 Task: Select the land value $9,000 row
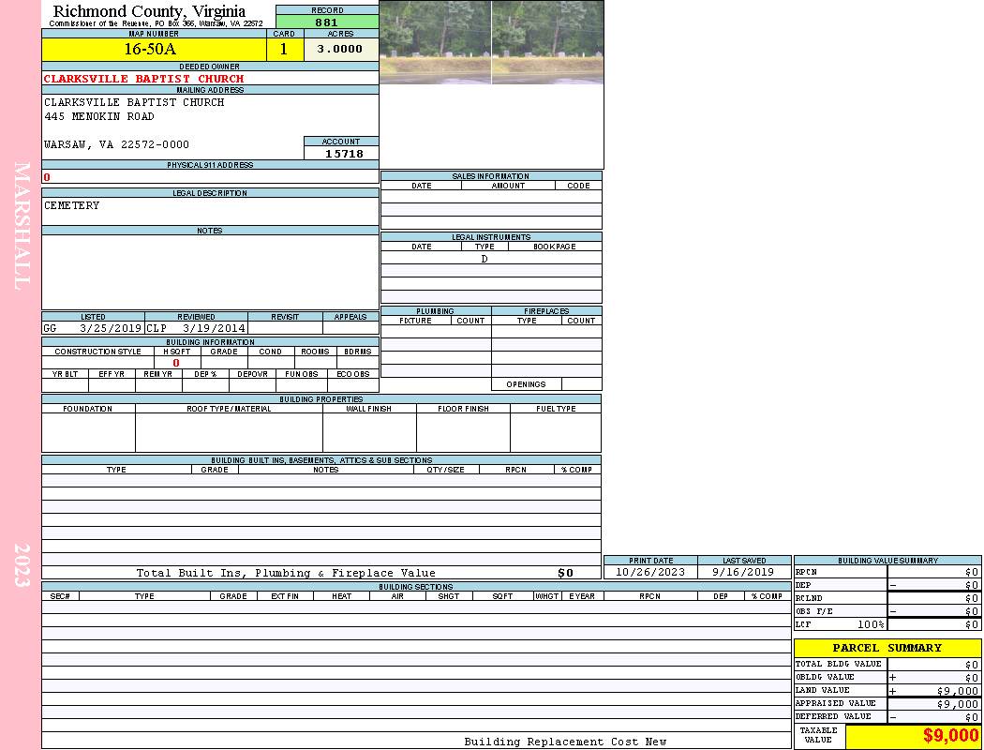tap(887, 691)
